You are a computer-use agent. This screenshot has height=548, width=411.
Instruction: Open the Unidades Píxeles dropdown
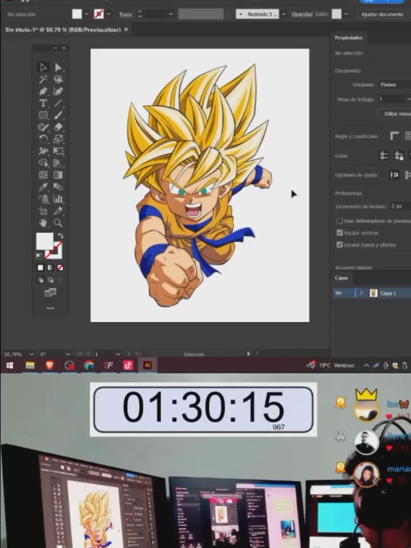click(x=394, y=84)
